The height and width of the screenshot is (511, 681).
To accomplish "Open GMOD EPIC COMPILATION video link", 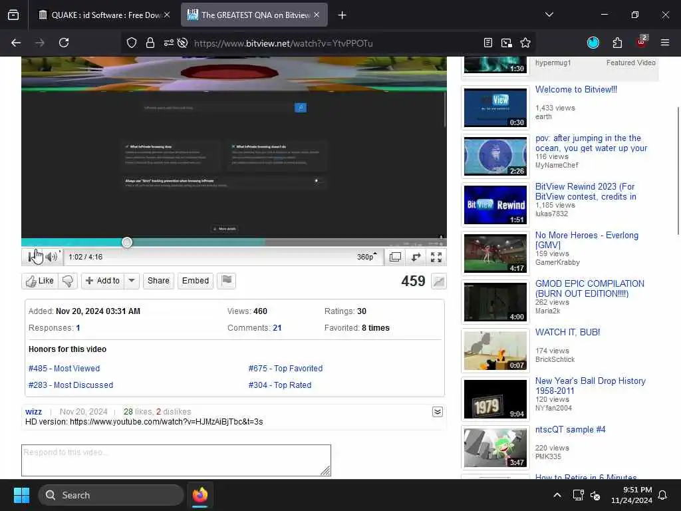I will 589,289.
